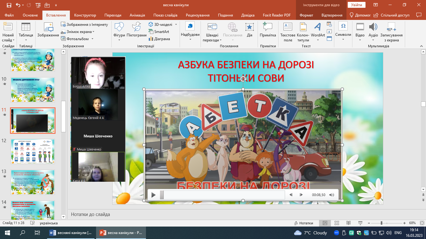Viewport: 426px width, 239px height.
Task: Switch to Reading view
Action: [348, 223]
